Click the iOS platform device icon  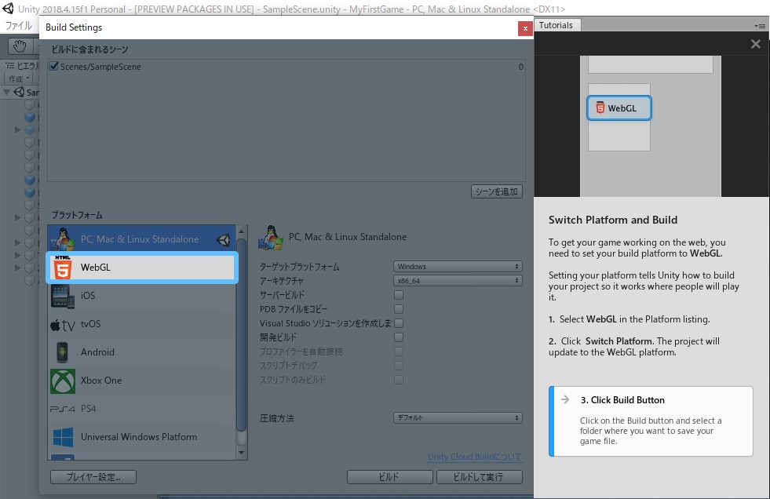click(x=62, y=295)
